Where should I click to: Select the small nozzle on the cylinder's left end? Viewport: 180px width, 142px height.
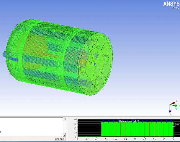4,54
